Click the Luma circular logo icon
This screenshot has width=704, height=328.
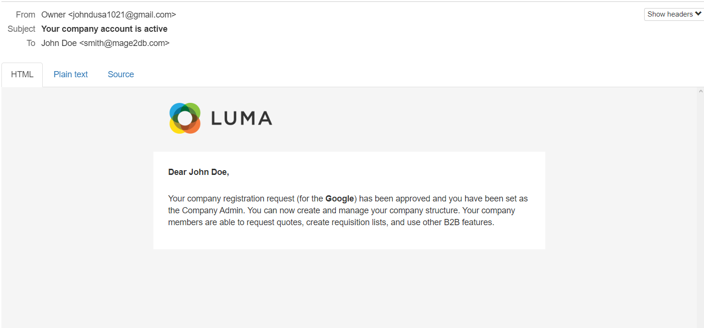click(x=185, y=118)
